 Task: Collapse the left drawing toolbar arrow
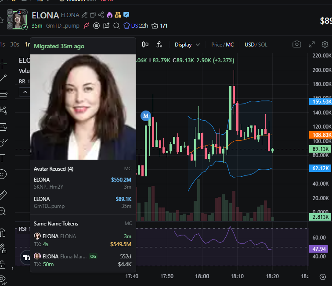click(12, 268)
